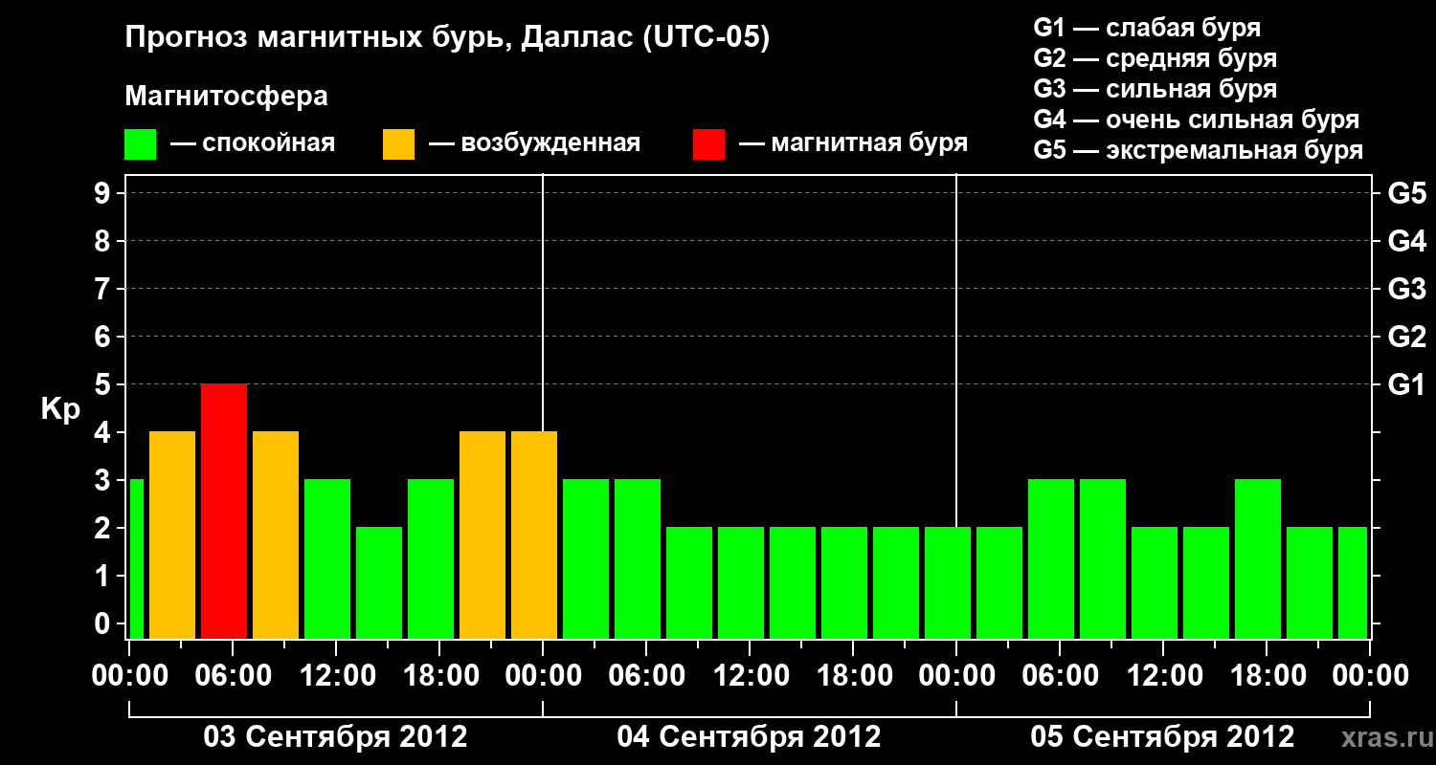Select the narrow first green bar at 00:00
This screenshot has width=1436, height=765.
coord(136,558)
